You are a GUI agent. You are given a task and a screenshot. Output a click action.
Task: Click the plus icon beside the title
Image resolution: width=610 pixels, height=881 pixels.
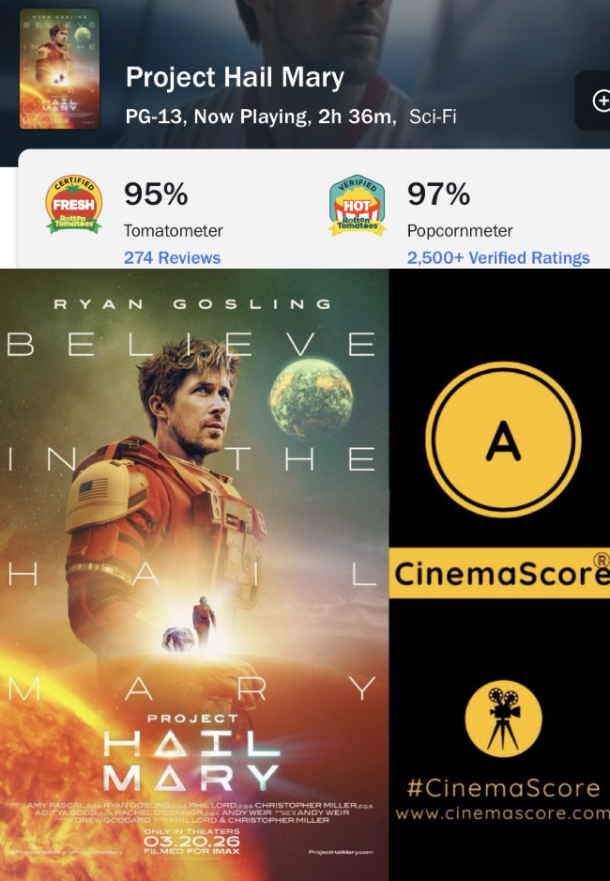601,100
